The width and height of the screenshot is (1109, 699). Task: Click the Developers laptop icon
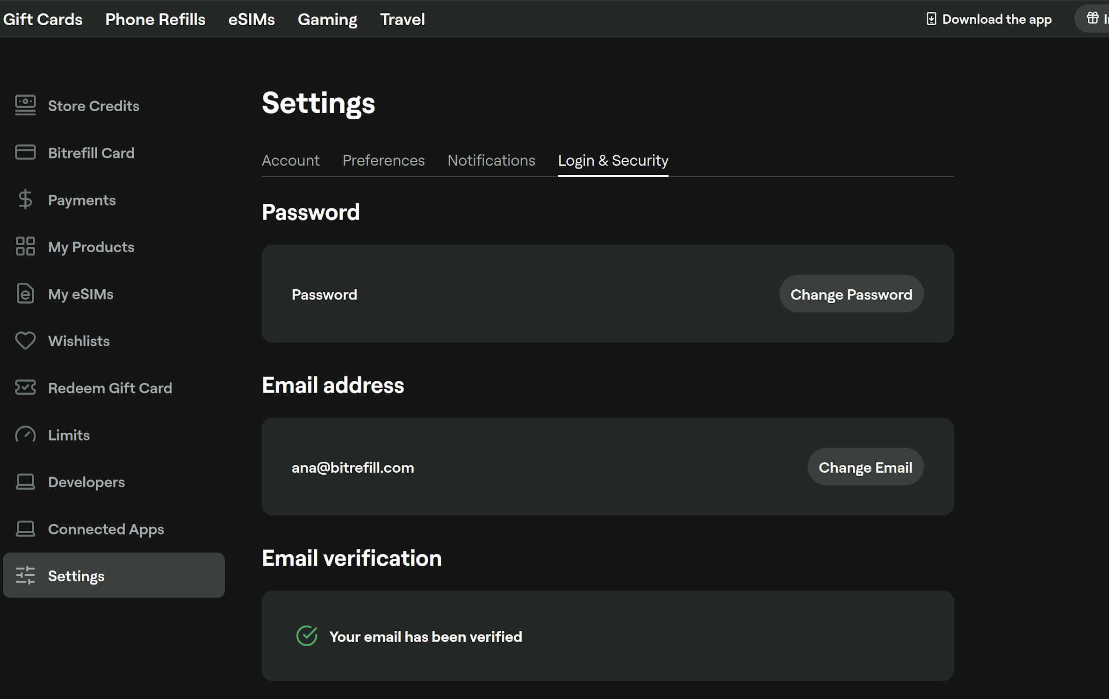coord(25,482)
